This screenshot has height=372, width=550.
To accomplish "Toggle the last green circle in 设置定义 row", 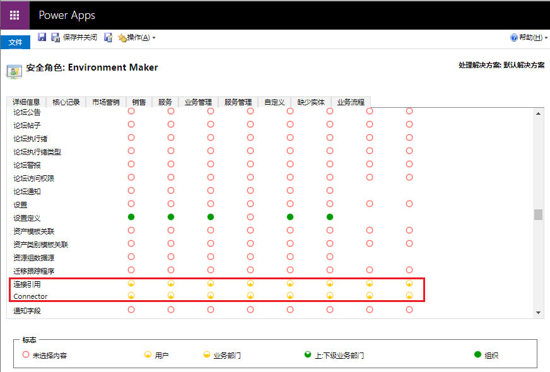I will tap(330, 217).
